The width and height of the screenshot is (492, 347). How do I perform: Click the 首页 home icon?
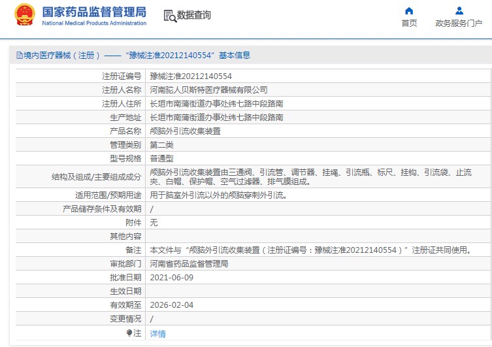(x=409, y=11)
